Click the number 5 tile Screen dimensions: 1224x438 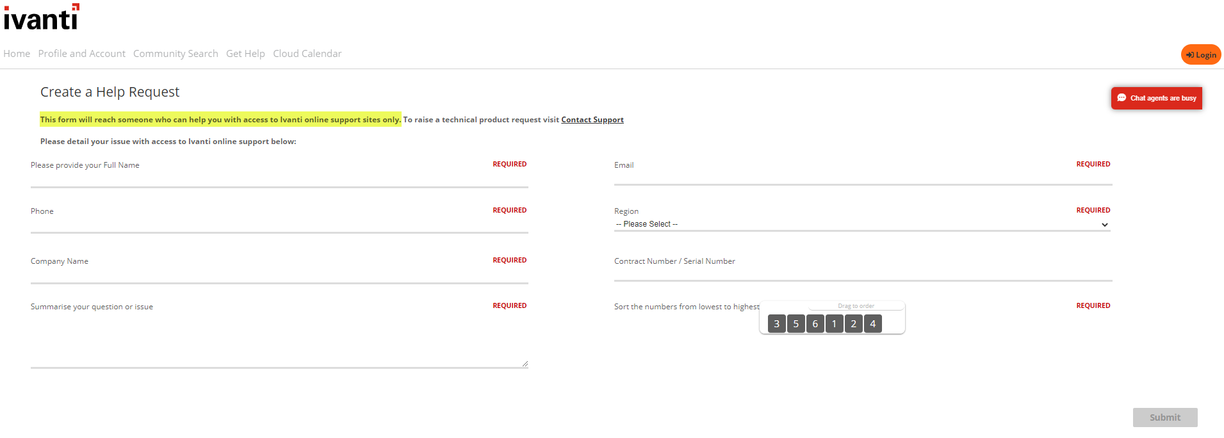point(796,324)
